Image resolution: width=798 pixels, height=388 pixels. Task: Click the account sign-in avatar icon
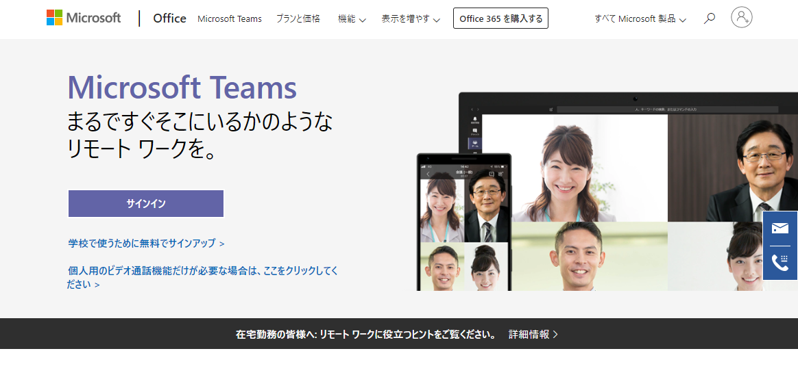pyautogui.click(x=742, y=17)
